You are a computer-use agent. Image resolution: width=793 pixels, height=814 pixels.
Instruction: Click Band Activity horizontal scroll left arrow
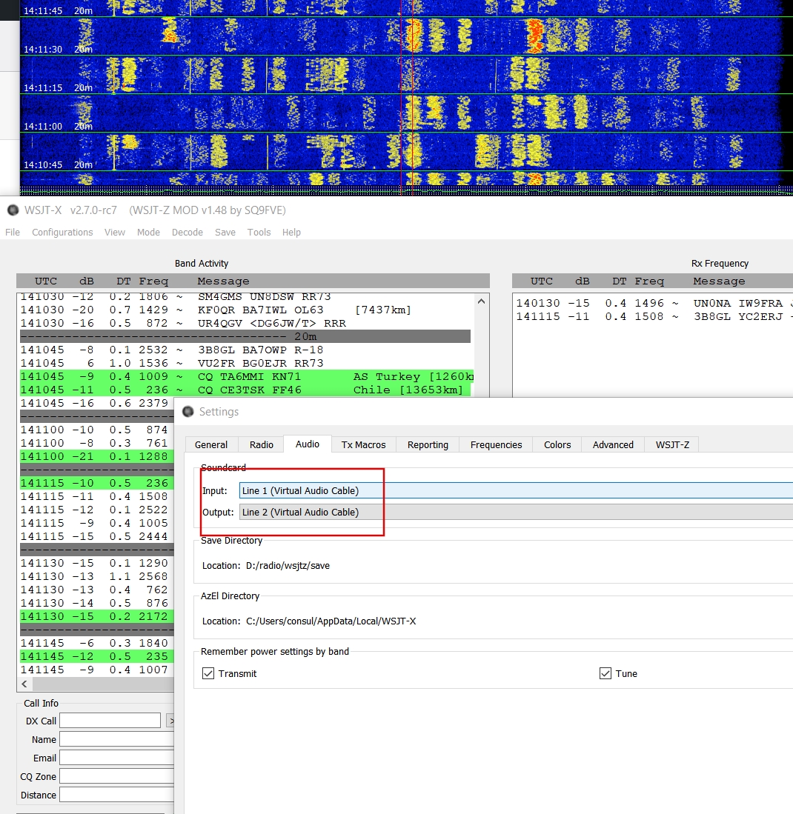pyautogui.click(x=25, y=684)
